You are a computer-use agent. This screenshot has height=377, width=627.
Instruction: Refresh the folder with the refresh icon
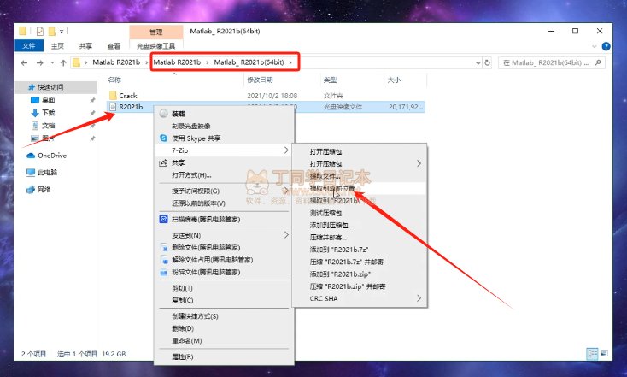click(x=487, y=63)
